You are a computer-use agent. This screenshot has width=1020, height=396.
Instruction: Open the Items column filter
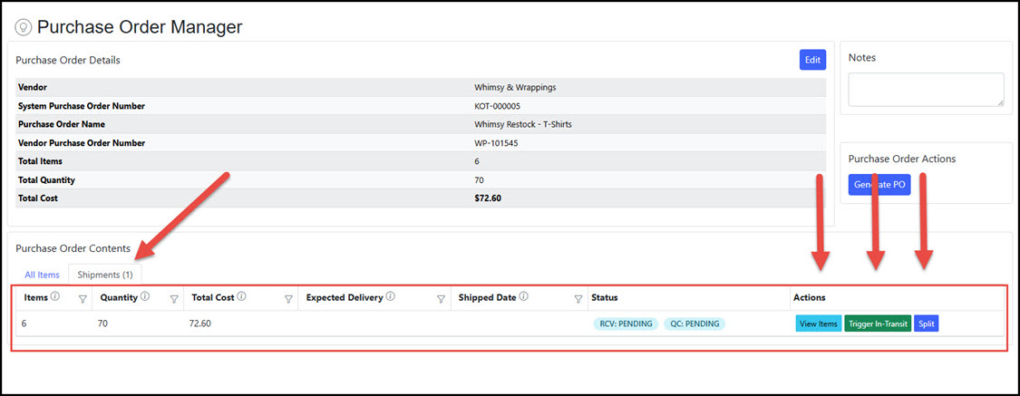[x=83, y=298]
